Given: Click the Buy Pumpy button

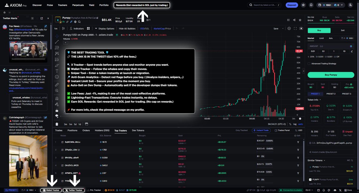Looking at the screenshot, I should pyautogui.click(x=331, y=74).
